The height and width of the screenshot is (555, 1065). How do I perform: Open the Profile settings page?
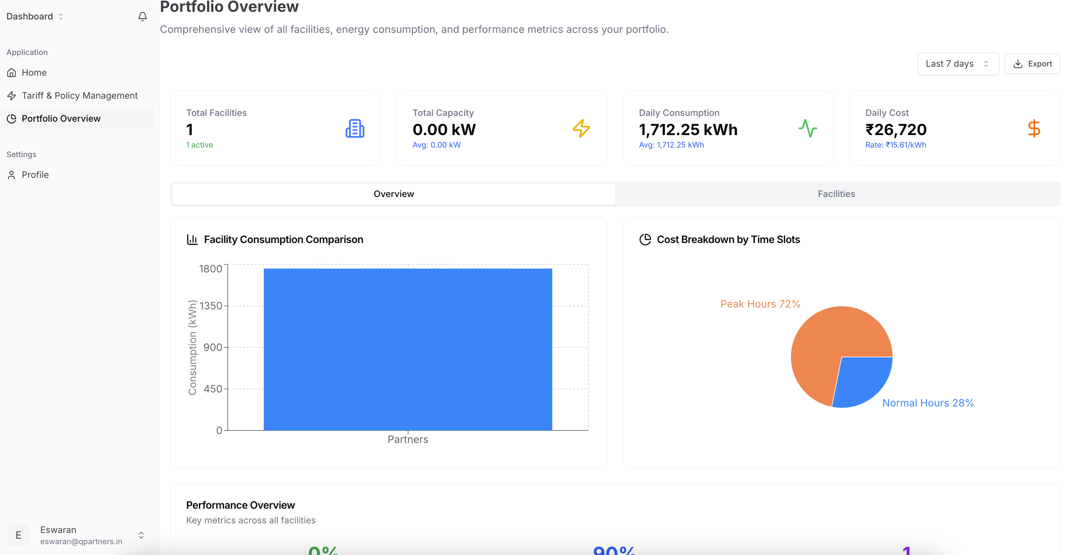pos(35,175)
